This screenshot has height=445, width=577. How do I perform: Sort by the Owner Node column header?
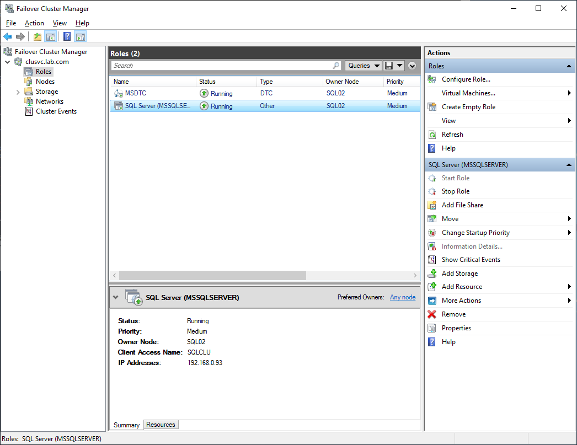pyautogui.click(x=353, y=82)
